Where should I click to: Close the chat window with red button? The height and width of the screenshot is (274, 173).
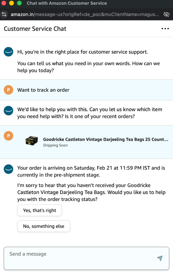4,3
